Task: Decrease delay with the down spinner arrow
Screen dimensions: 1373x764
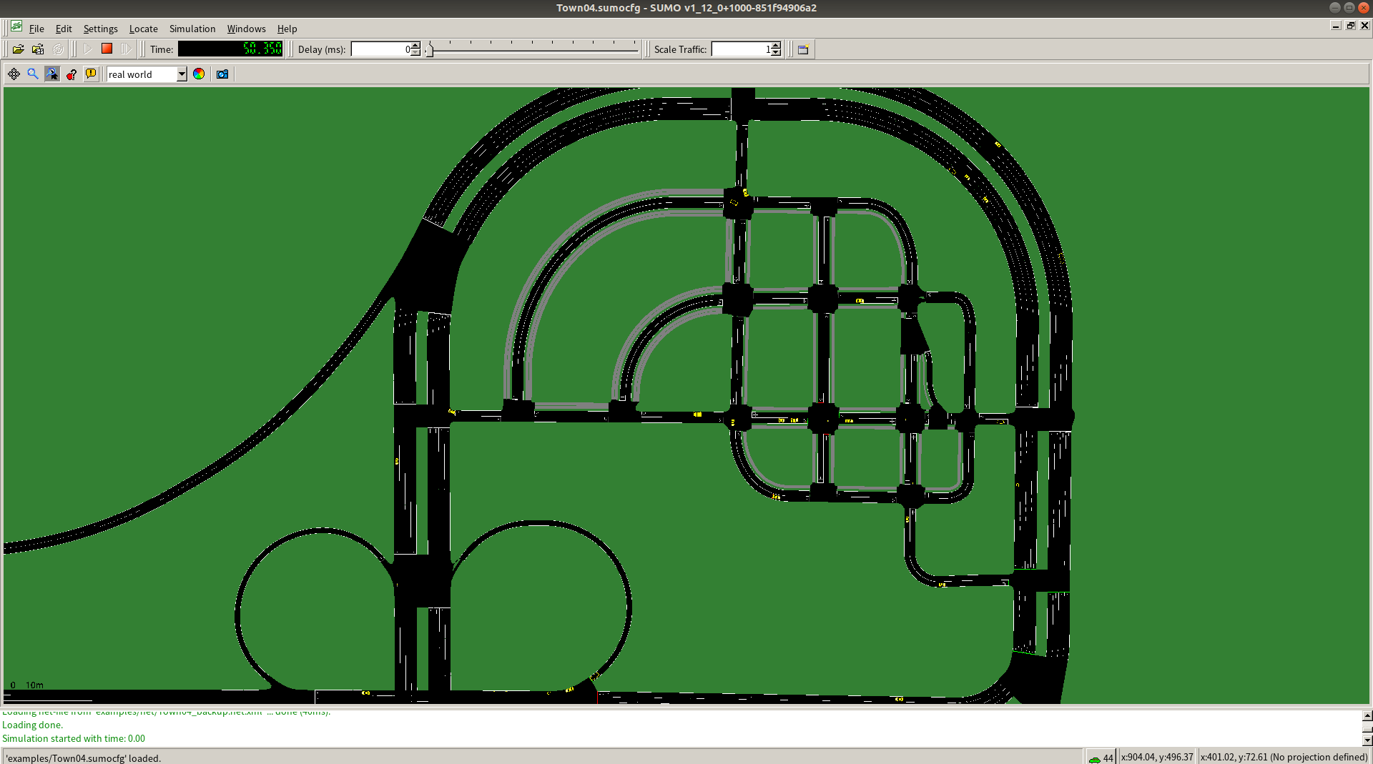Action: [416, 53]
